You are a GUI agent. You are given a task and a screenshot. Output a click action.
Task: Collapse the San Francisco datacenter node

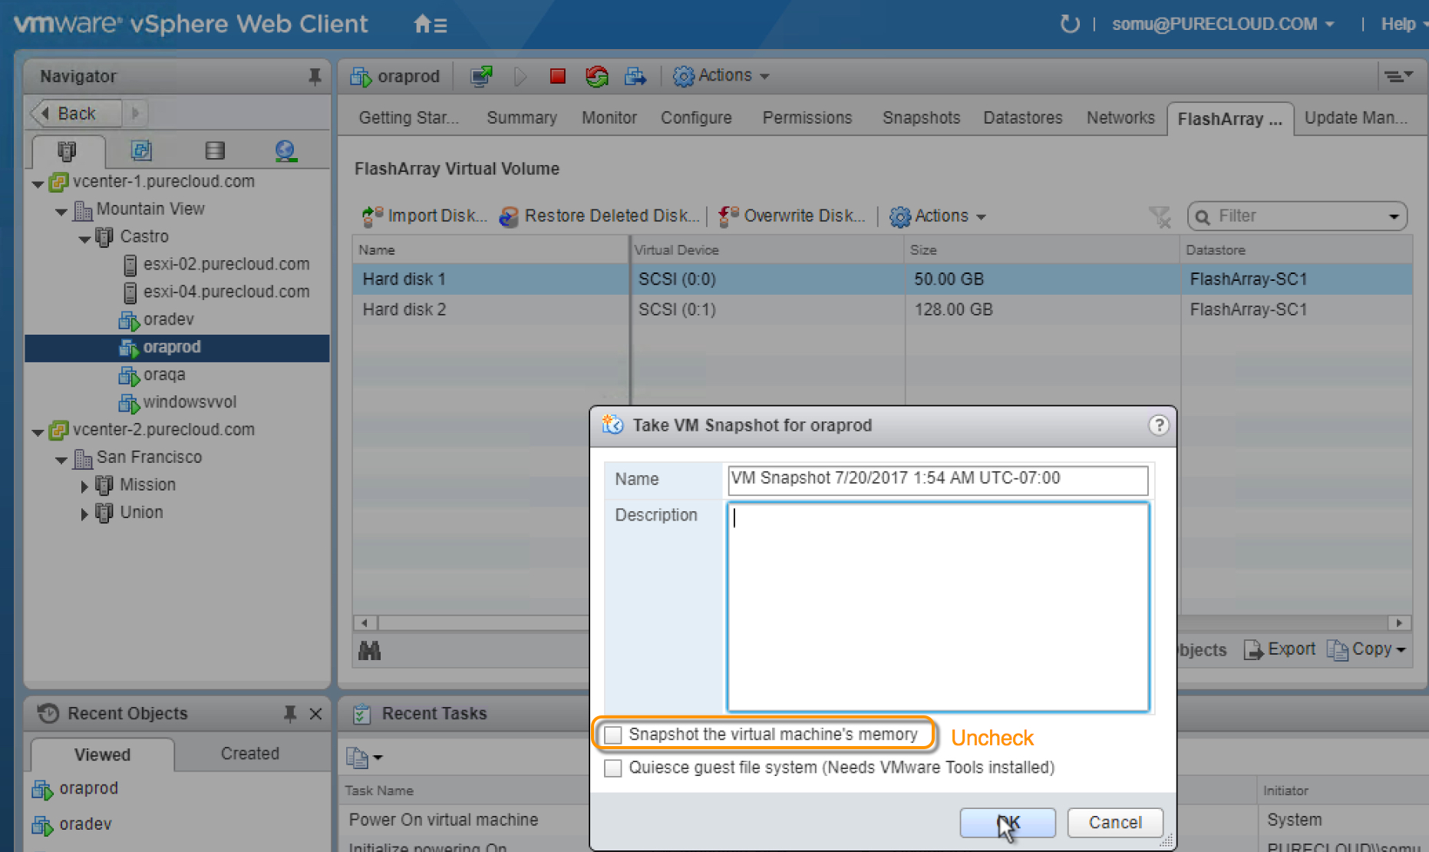click(x=61, y=460)
